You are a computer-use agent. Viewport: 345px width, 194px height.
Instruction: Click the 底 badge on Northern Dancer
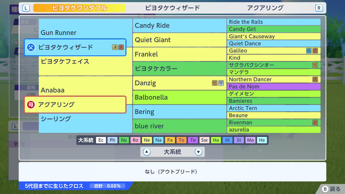315,79
